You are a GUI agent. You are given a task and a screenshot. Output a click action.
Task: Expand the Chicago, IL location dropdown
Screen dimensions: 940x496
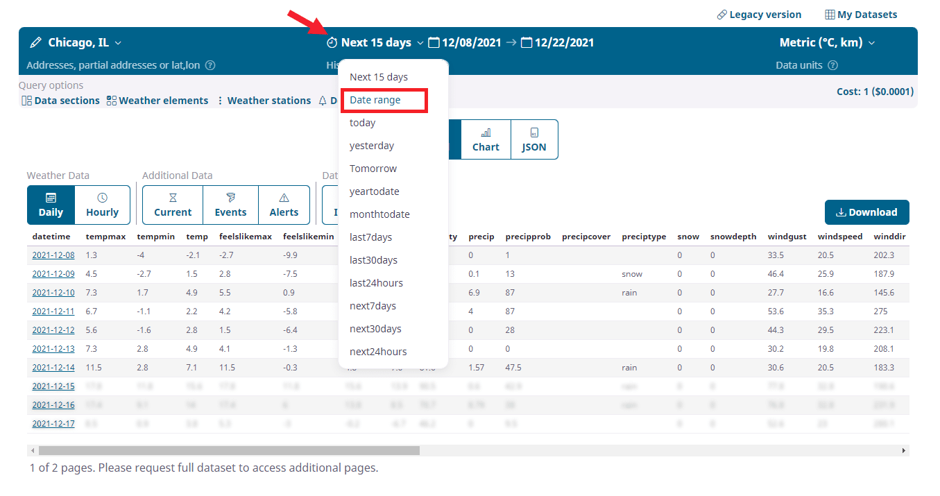point(118,43)
